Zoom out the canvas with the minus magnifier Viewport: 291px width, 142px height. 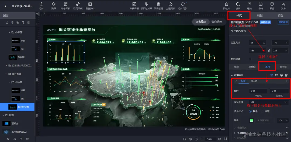click(x=202, y=139)
